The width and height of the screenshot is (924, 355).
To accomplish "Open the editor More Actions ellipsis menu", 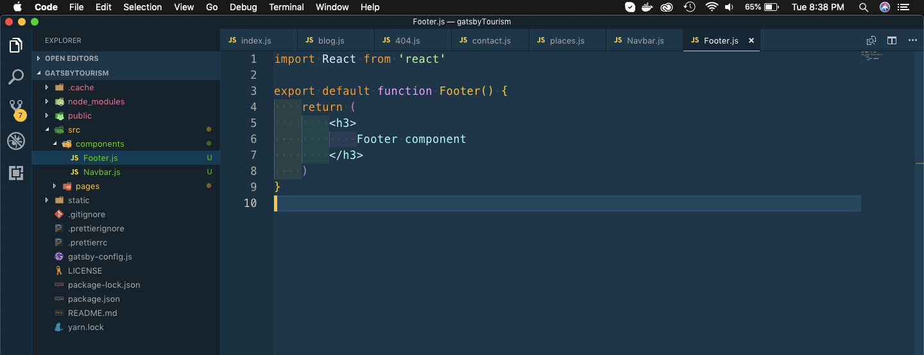I will point(912,40).
